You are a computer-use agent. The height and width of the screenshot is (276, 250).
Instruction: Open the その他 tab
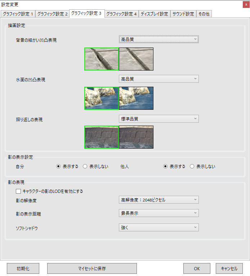204,14
